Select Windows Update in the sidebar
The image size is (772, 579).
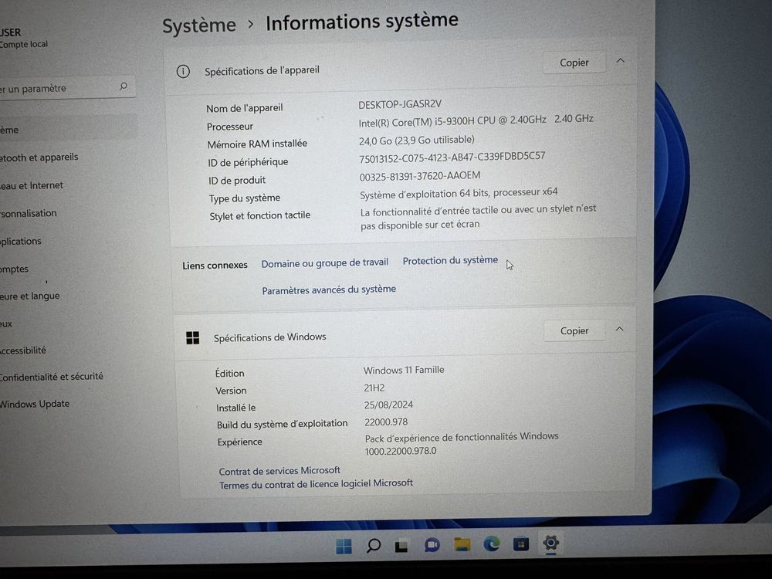pyautogui.click(x=35, y=403)
